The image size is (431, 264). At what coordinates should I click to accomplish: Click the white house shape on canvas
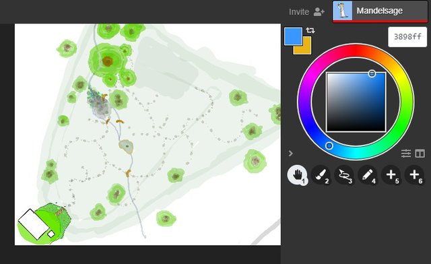(x=34, y=224)
